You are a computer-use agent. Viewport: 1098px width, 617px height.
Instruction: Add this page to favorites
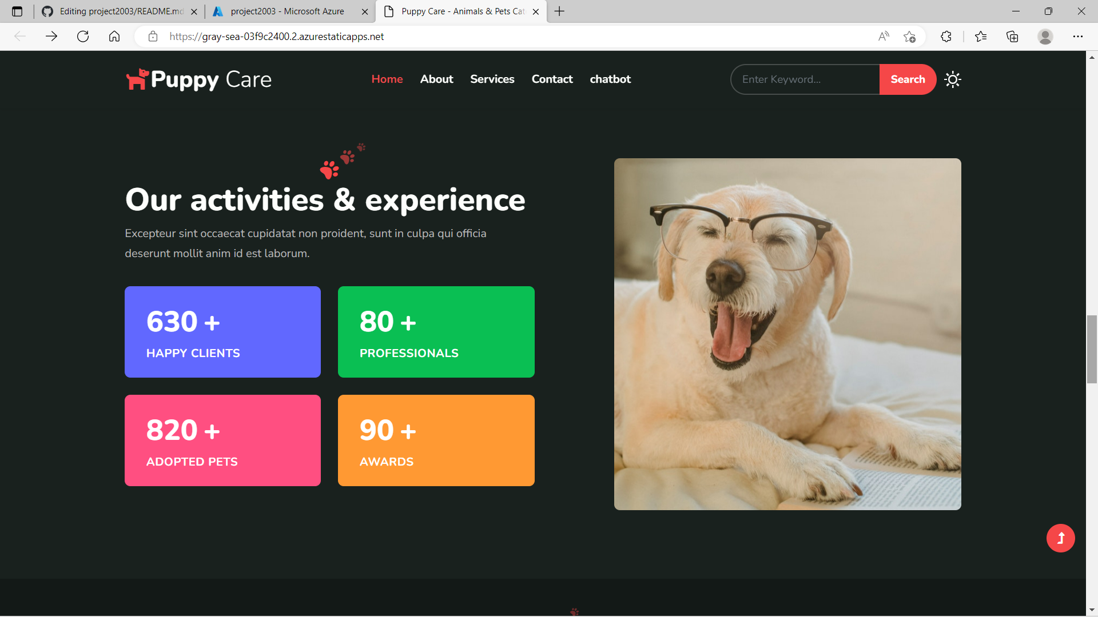(x=910, y=36)
